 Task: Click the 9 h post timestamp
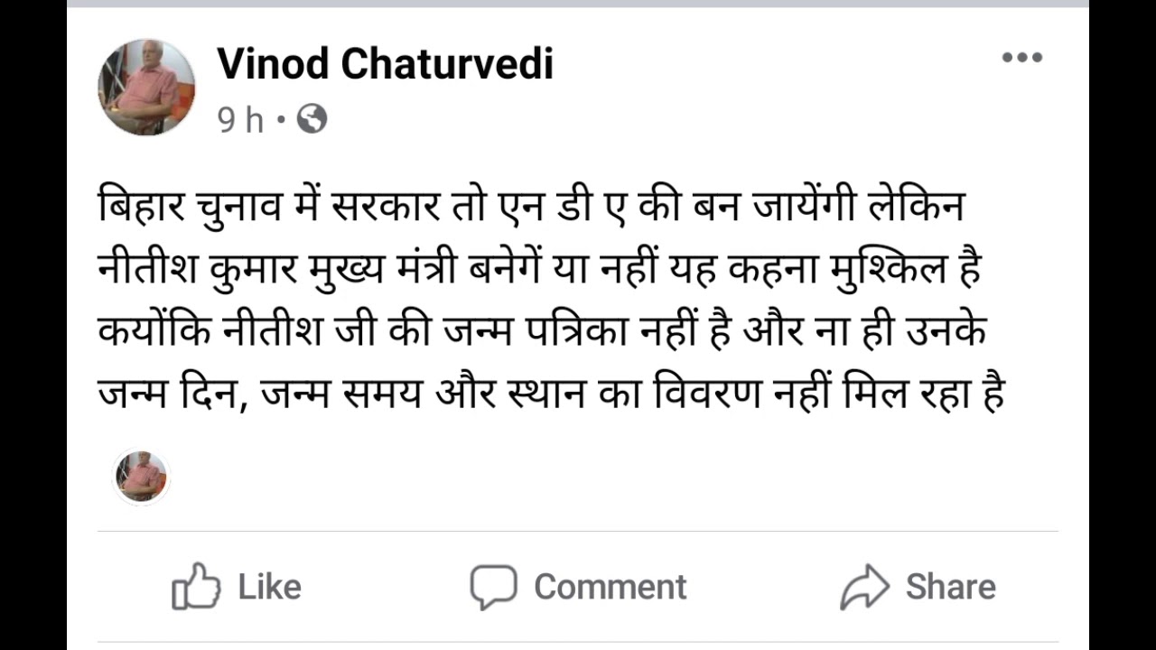tap(240, 120)
